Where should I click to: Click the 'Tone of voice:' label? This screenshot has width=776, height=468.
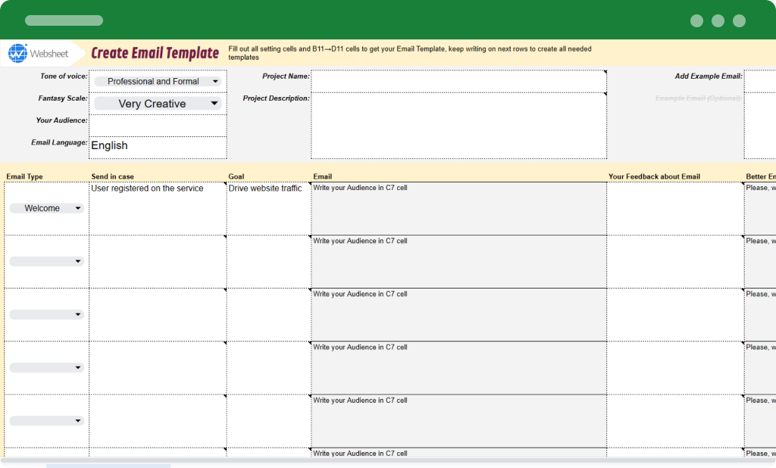(64, 76)
